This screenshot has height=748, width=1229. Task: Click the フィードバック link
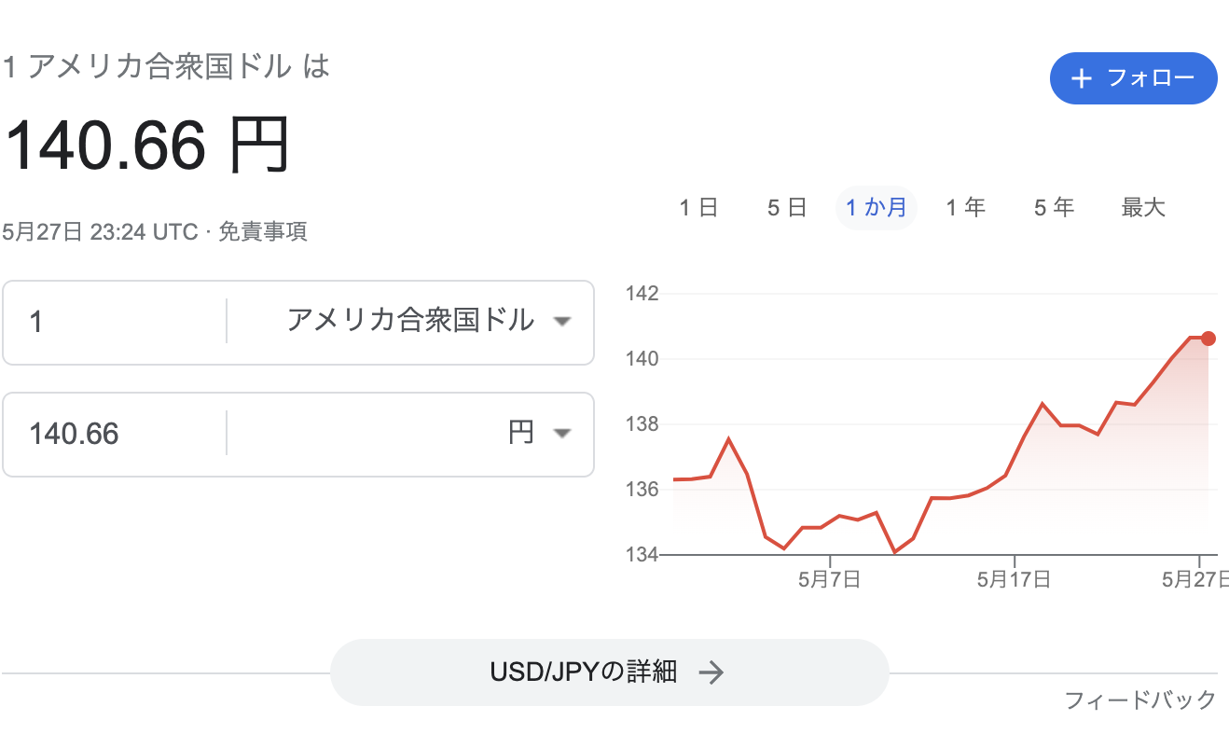tap(1140, 700)
